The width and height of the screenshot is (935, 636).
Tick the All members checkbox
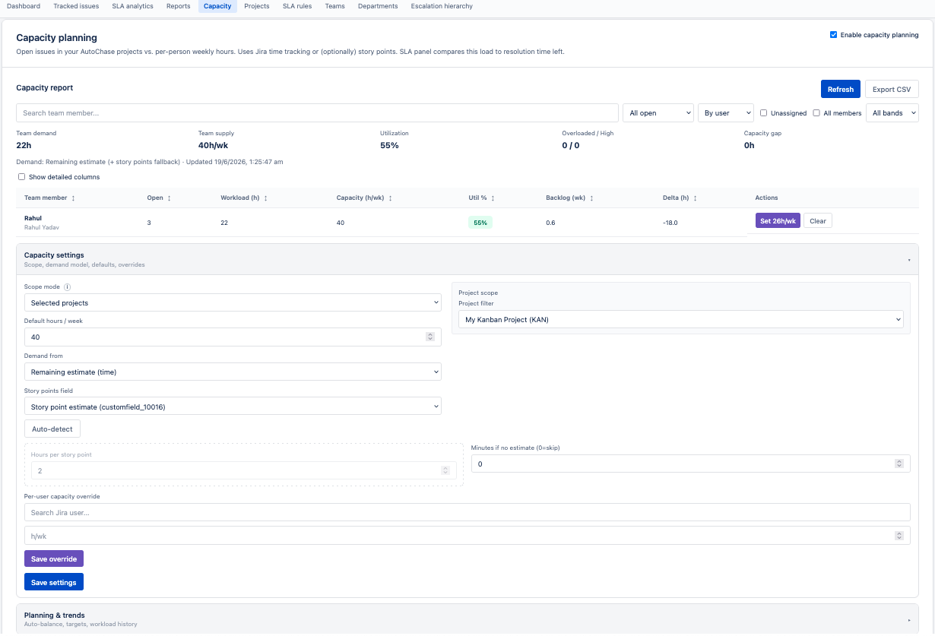click(x=816, y=113)
